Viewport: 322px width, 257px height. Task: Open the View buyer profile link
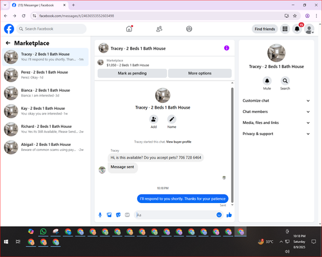[178, 142]
